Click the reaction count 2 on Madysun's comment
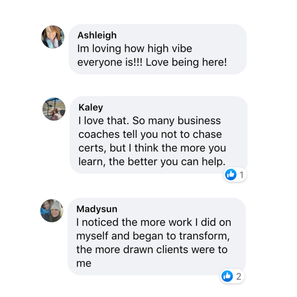 [x=238, y=276]
